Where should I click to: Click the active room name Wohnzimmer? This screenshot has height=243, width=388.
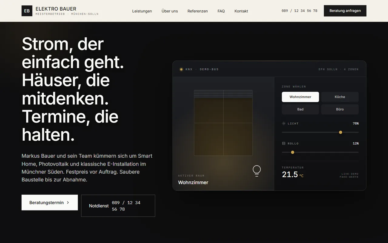pos(193,183)
